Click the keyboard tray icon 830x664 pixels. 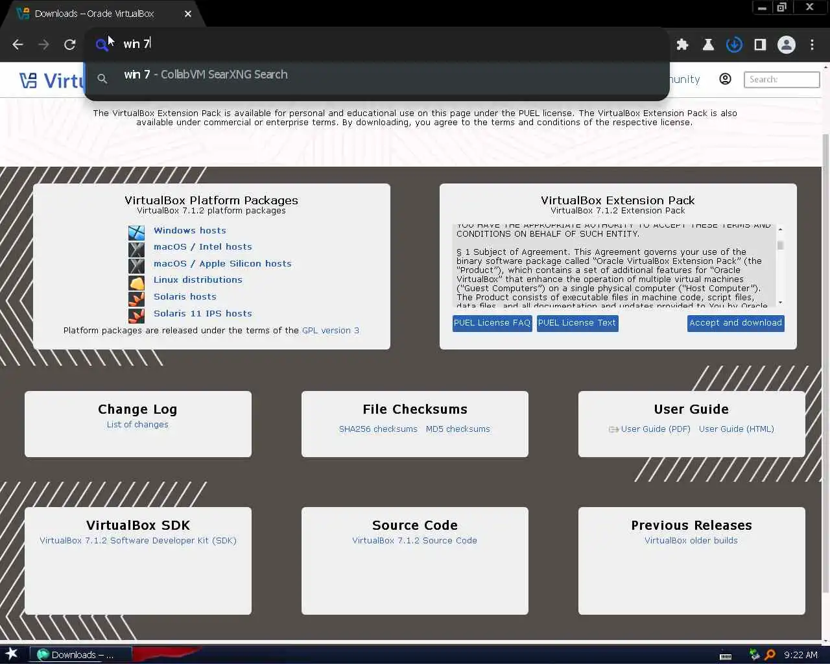(726, 656)
